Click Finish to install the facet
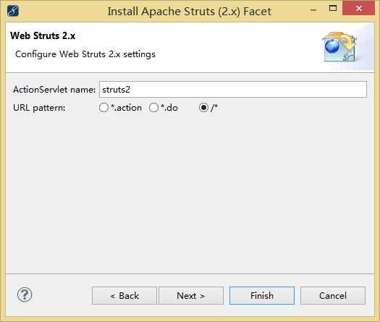The width and height of the screenshot is (380, 322). coord(262,296)
